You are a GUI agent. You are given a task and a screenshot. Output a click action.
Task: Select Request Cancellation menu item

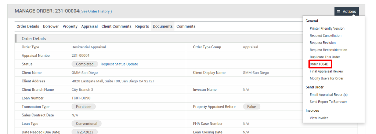[x=325, y=36]
